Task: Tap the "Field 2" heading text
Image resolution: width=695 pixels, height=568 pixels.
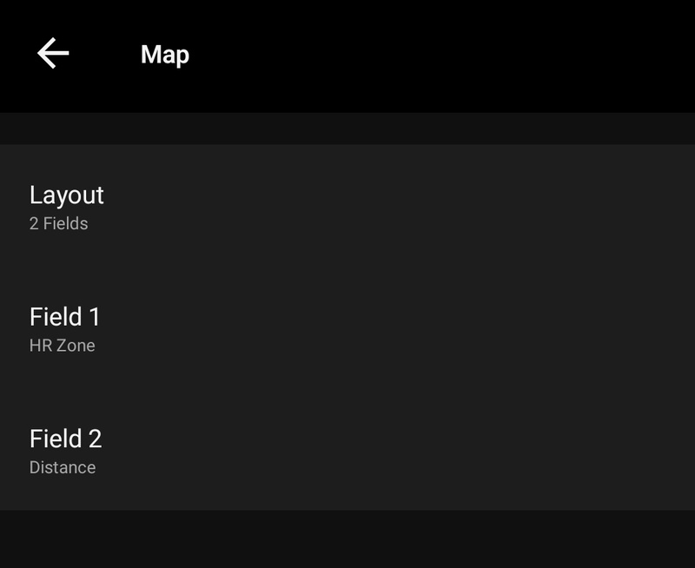Action: pos(66,439)
